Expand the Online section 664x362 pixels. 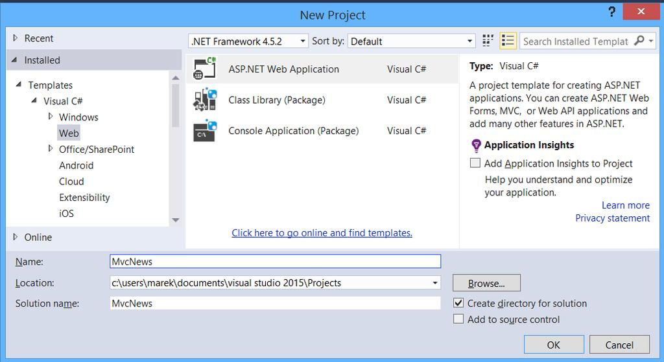point(16,237)
